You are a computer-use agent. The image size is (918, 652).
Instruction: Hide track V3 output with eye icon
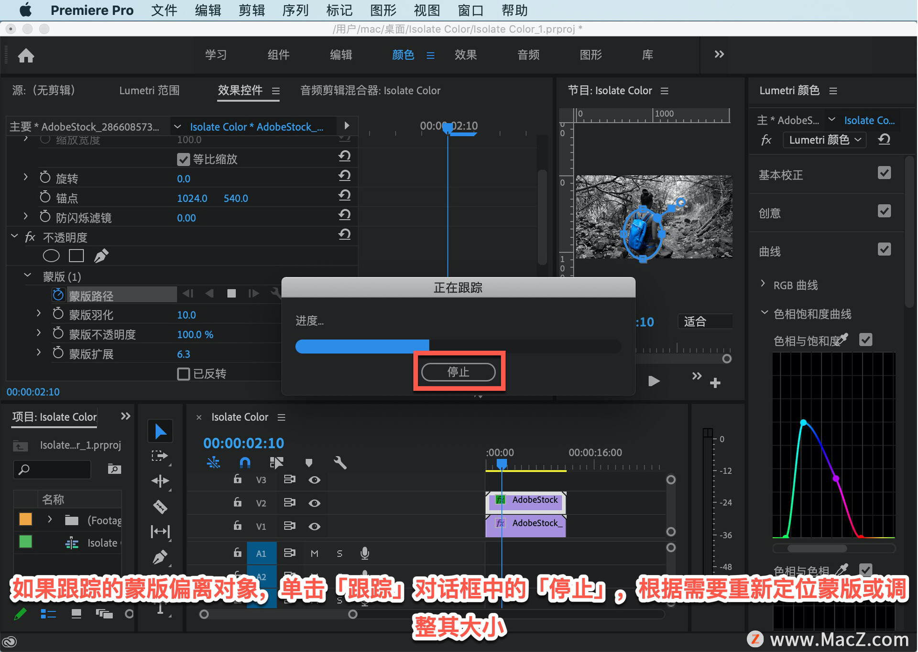(x=314, y=480)
